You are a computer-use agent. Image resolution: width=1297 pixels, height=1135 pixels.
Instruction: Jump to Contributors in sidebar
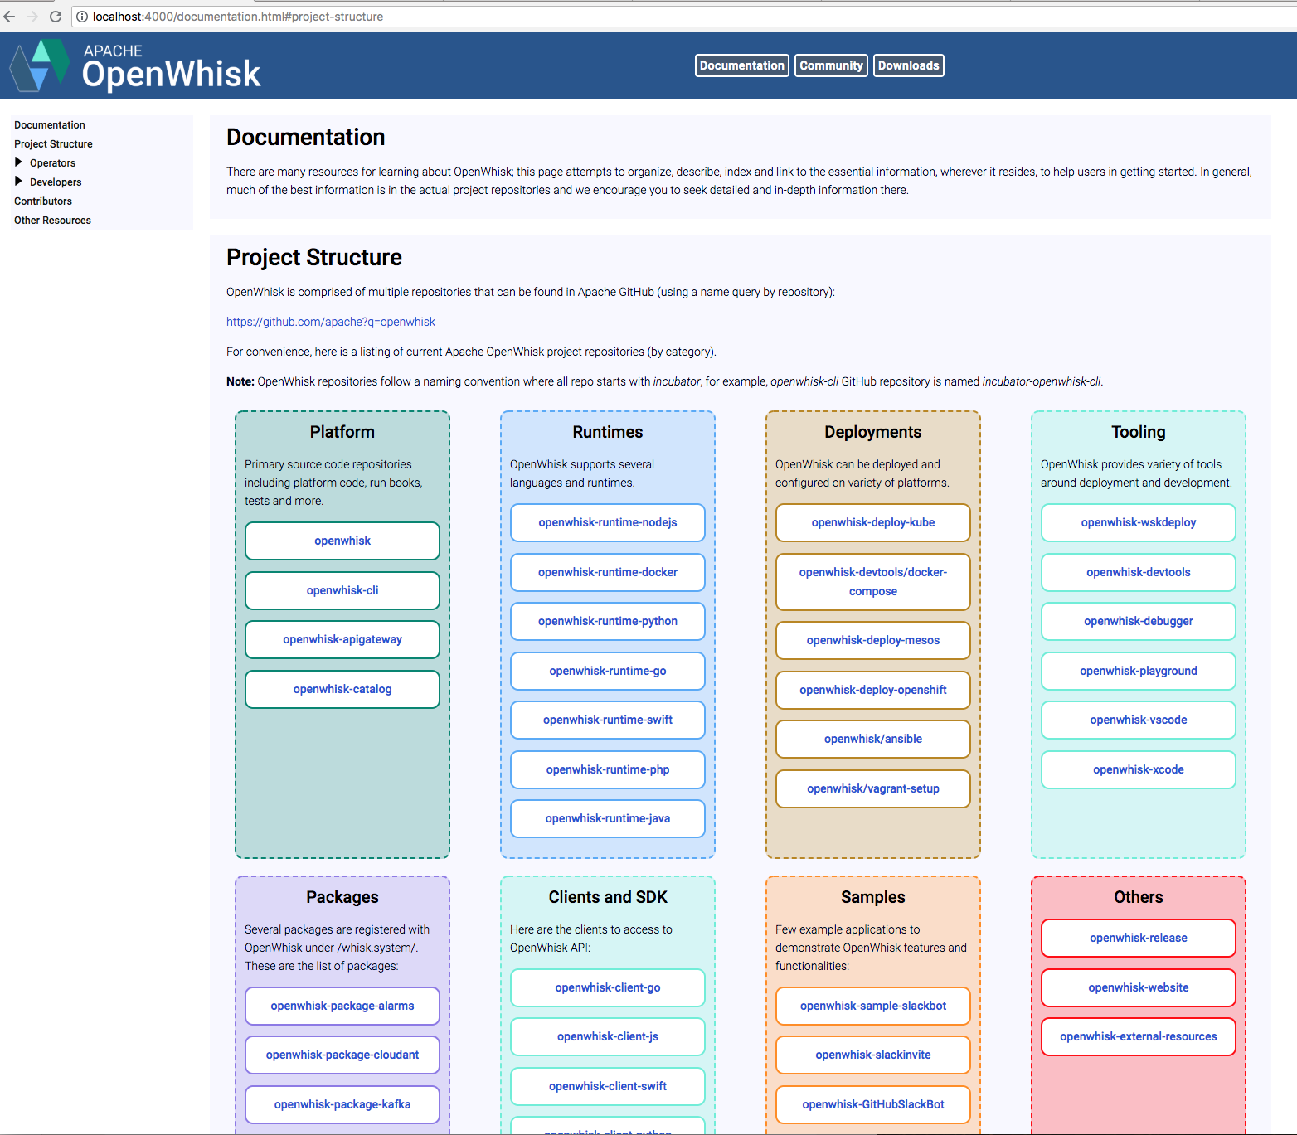(43, 201)
